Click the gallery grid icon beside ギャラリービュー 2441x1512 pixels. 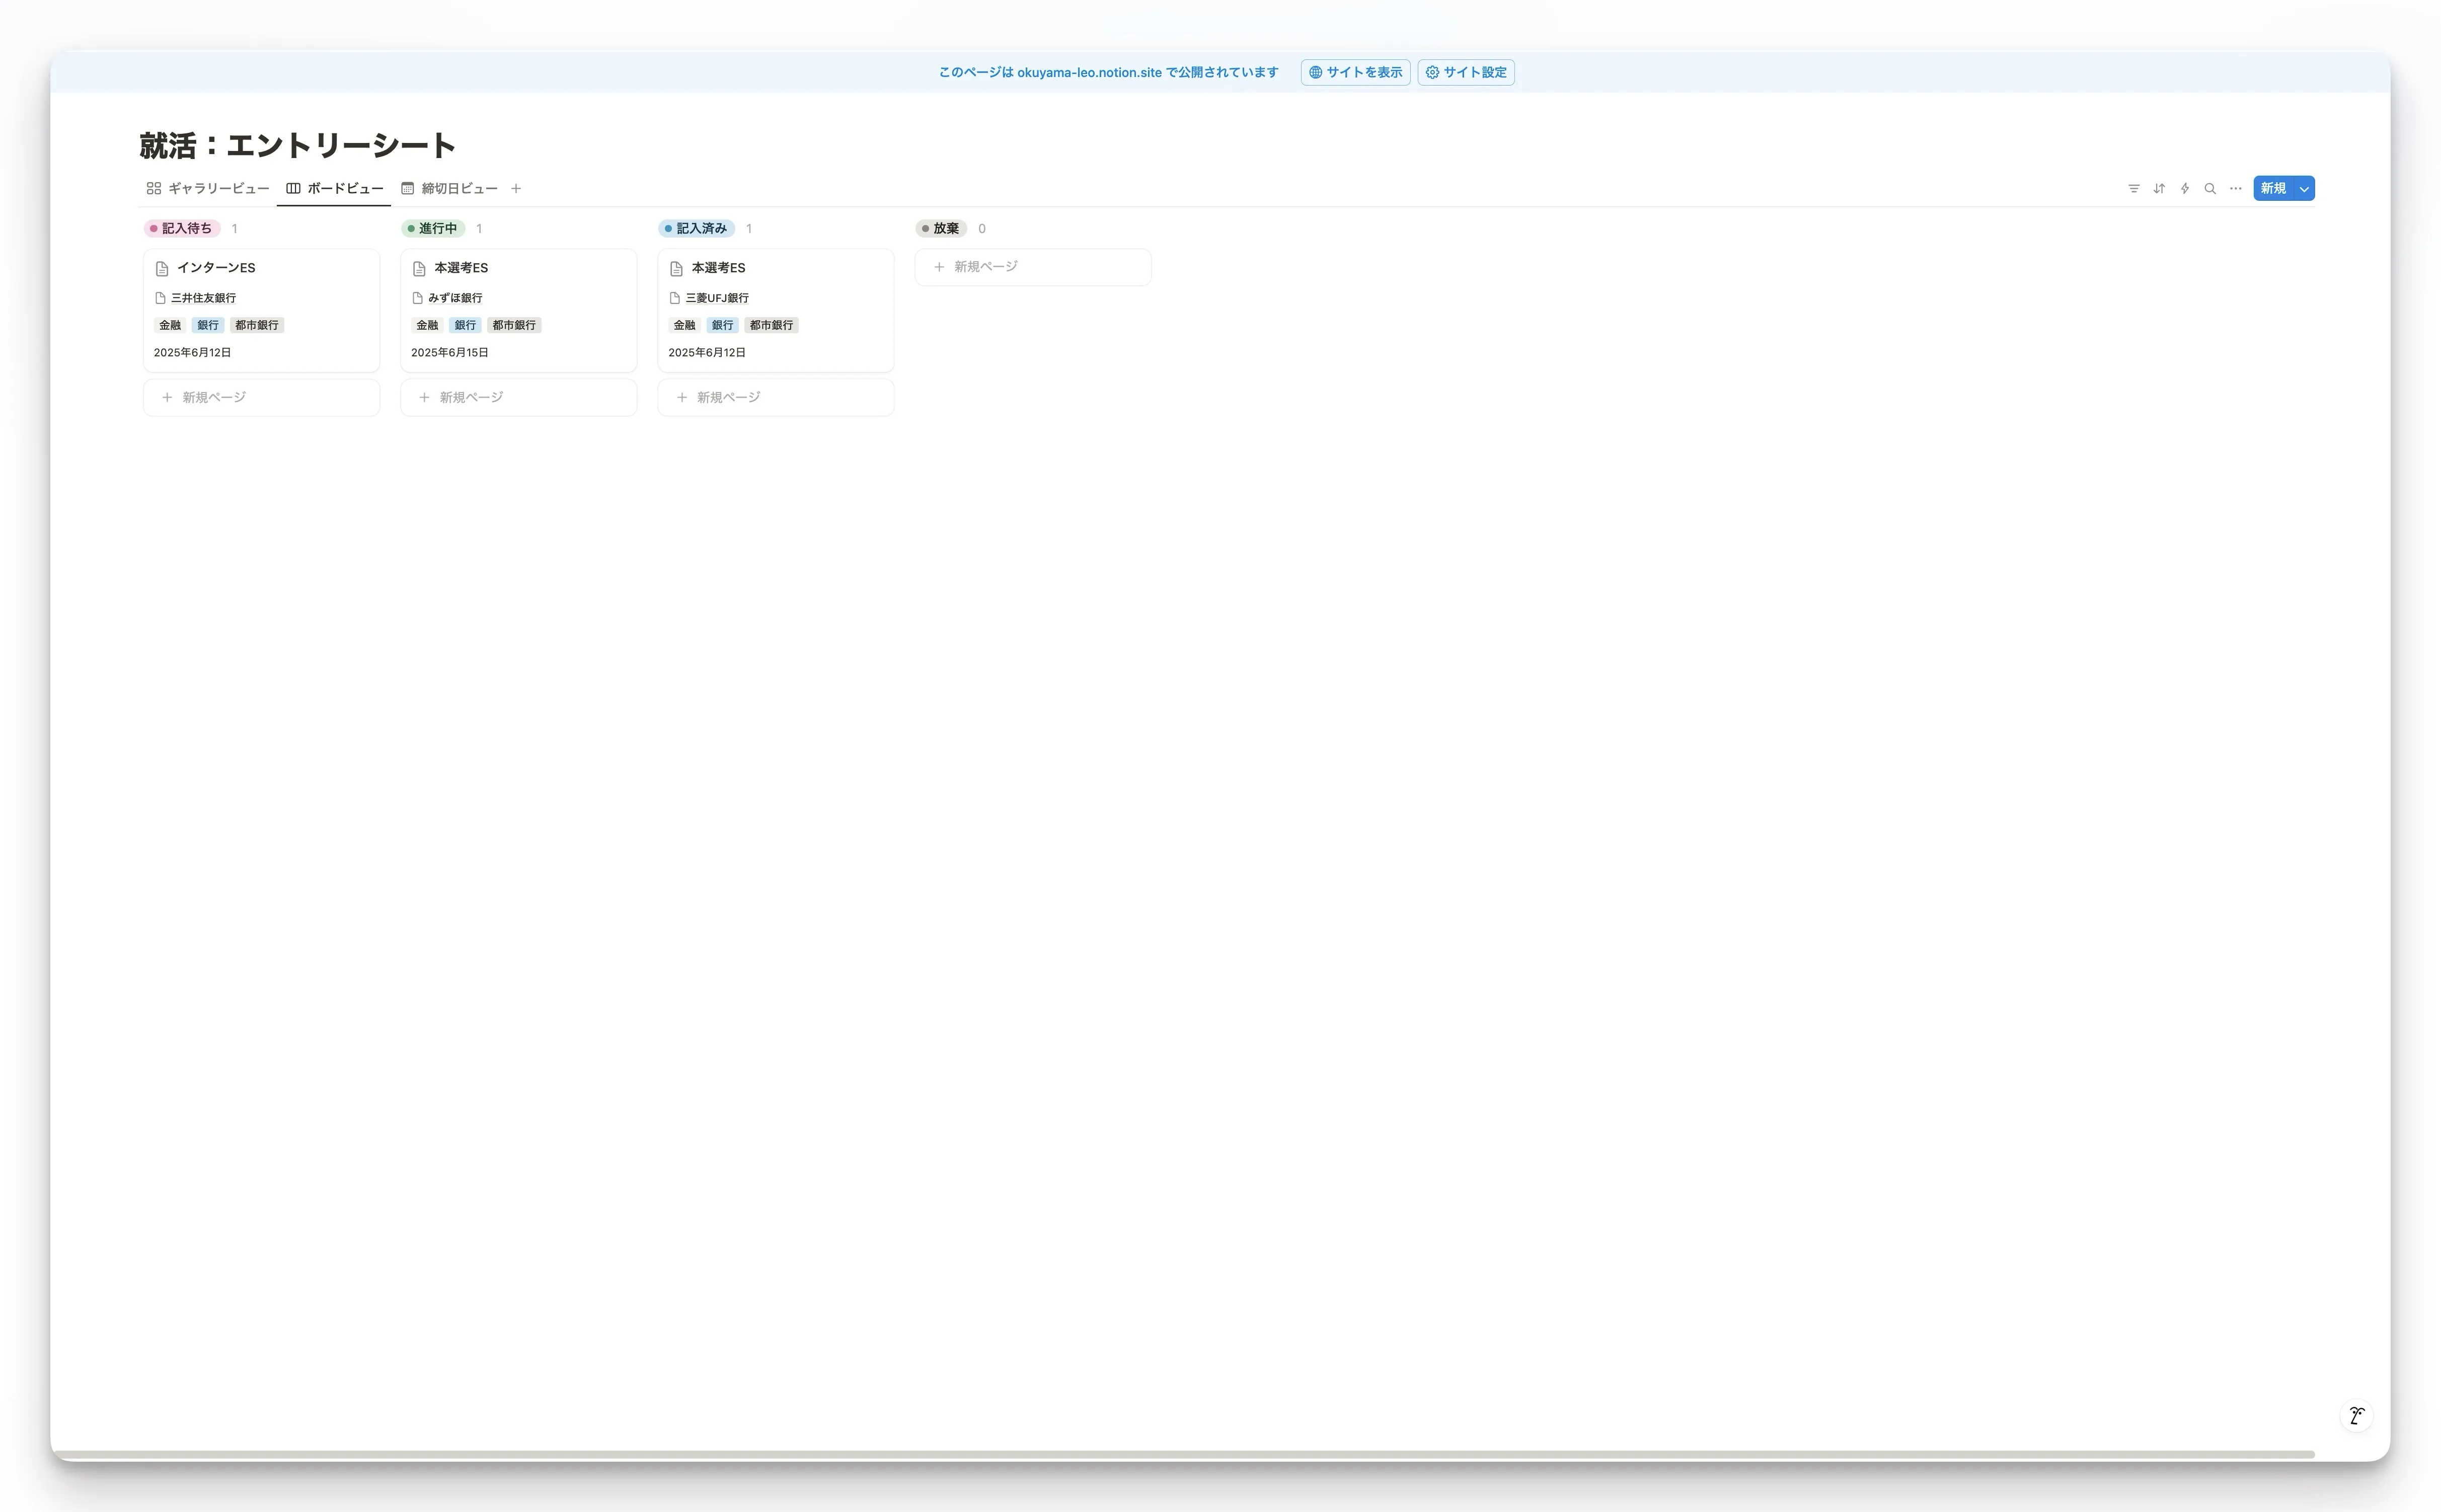pyautogui.click(x=154, y=188)
